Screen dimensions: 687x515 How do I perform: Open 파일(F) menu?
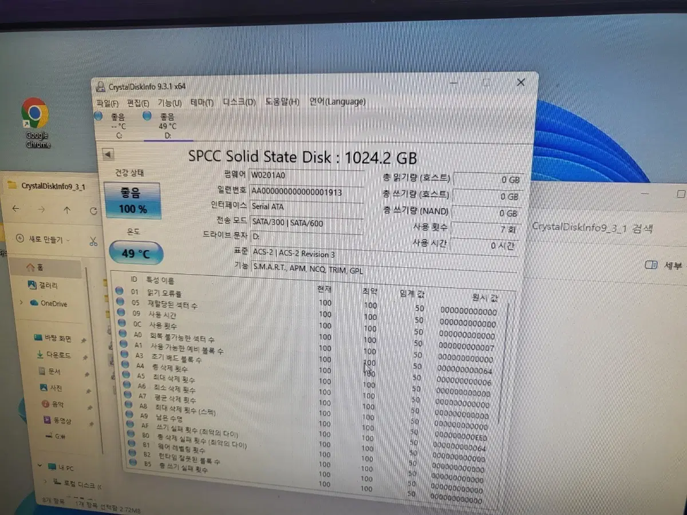click(x=108, y=104)
